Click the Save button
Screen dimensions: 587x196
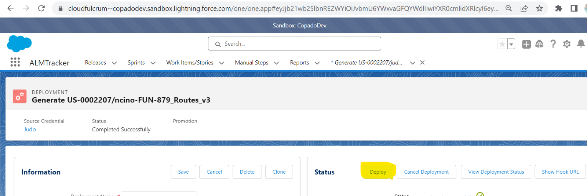[x=183, y=172]
